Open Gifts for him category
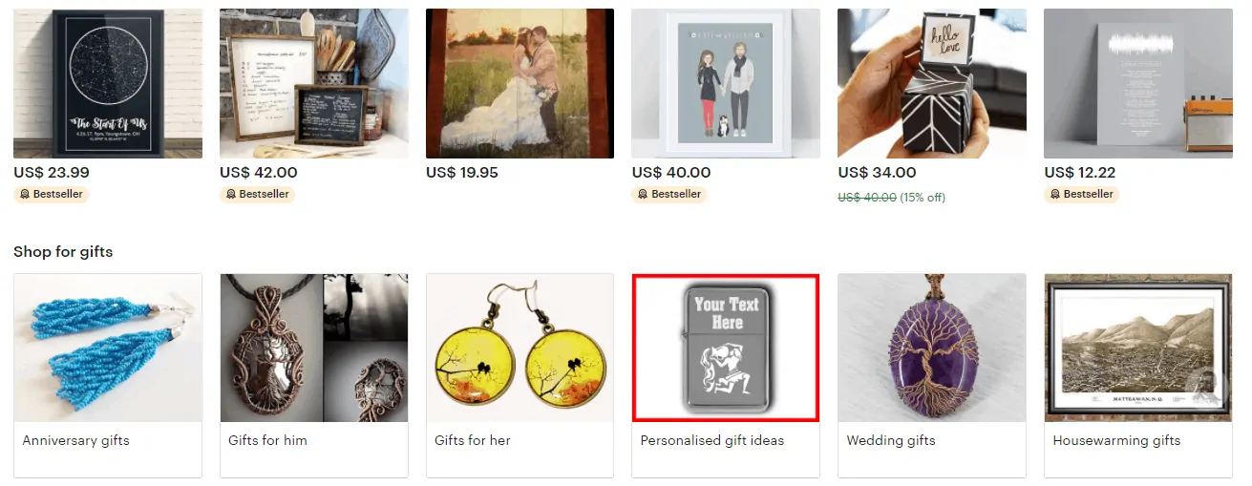This screenshot has width=1252, height=486. [x=314, y=376]
